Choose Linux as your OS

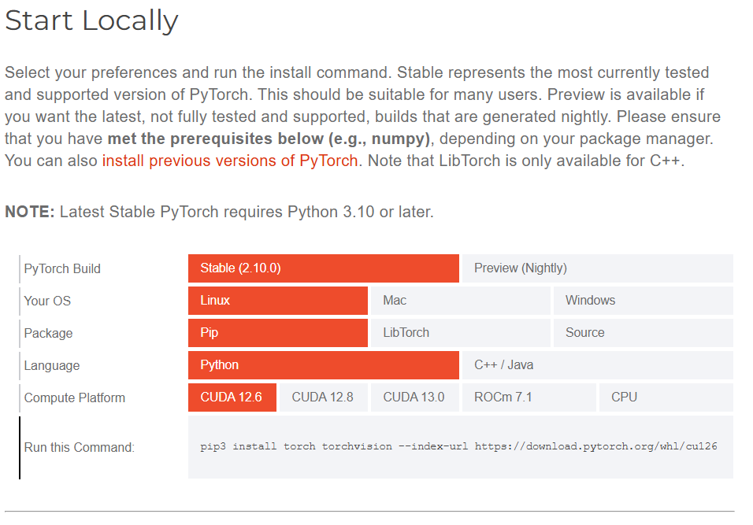click(277, 301)
